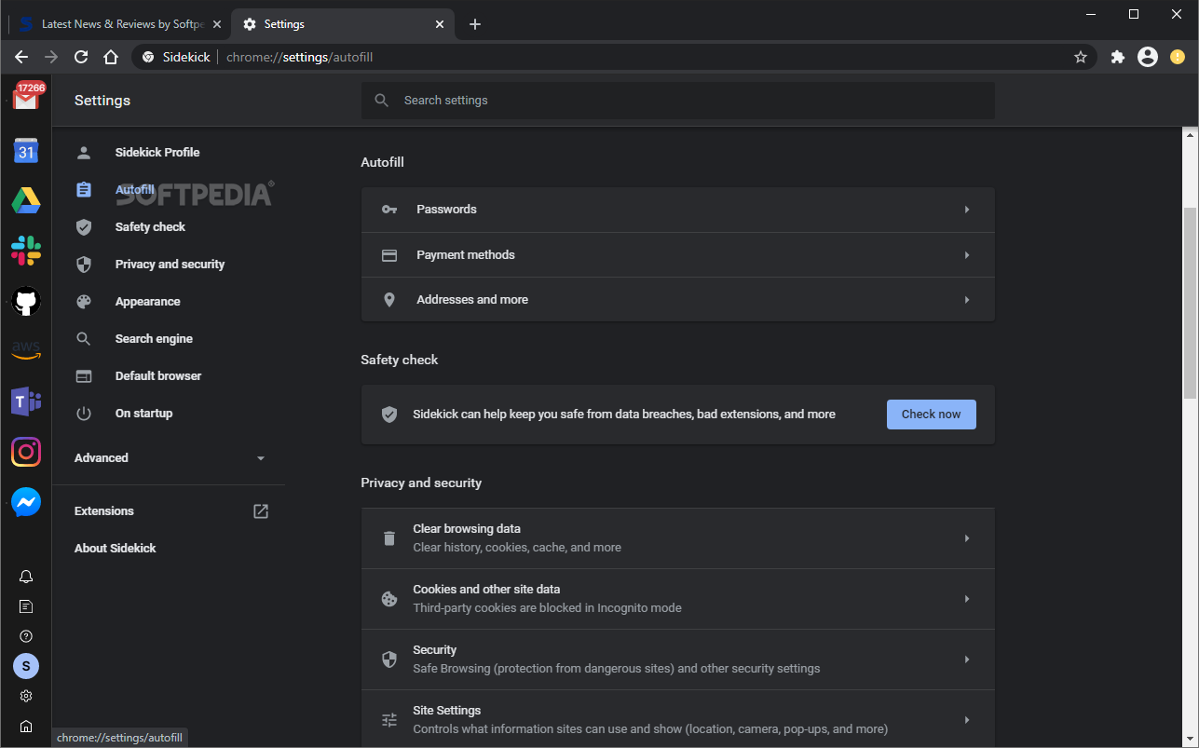Click the Check now button

[x=931, y=415]
